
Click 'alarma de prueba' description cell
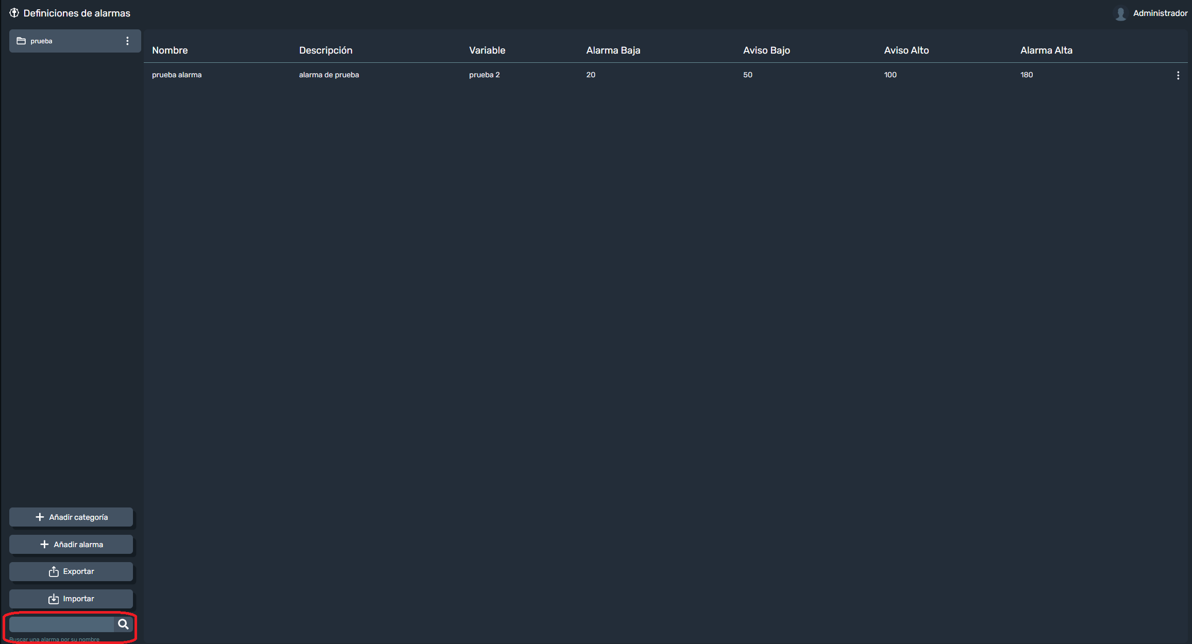click(329, 75)
